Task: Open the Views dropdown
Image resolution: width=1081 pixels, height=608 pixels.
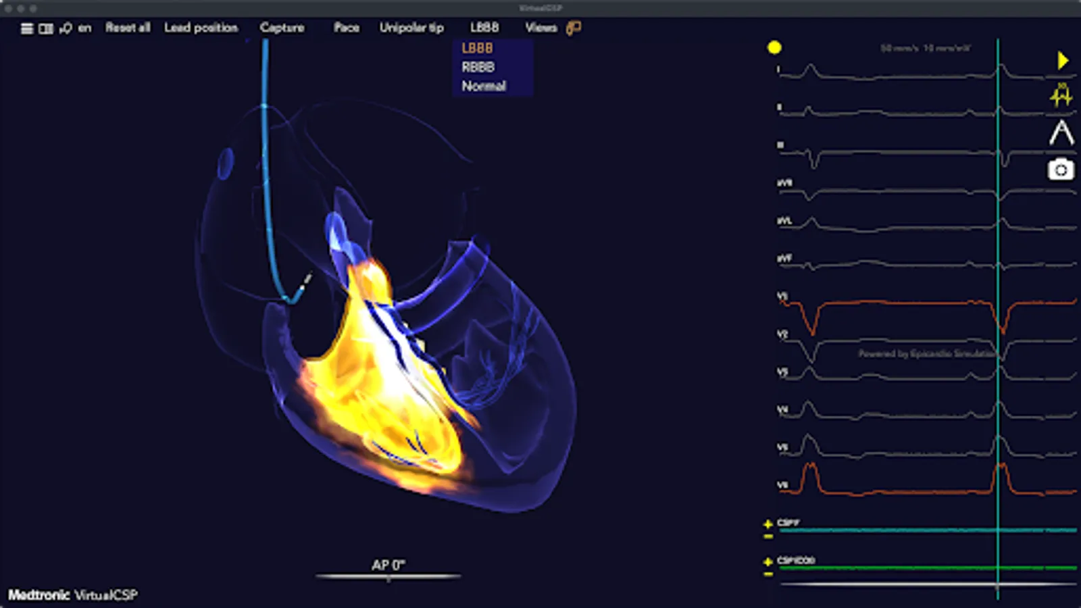Action: click(x=541, y=28)
